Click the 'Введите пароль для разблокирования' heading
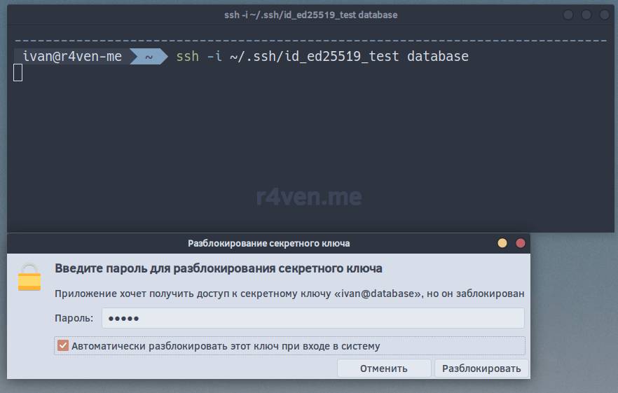 pos(219,268)
